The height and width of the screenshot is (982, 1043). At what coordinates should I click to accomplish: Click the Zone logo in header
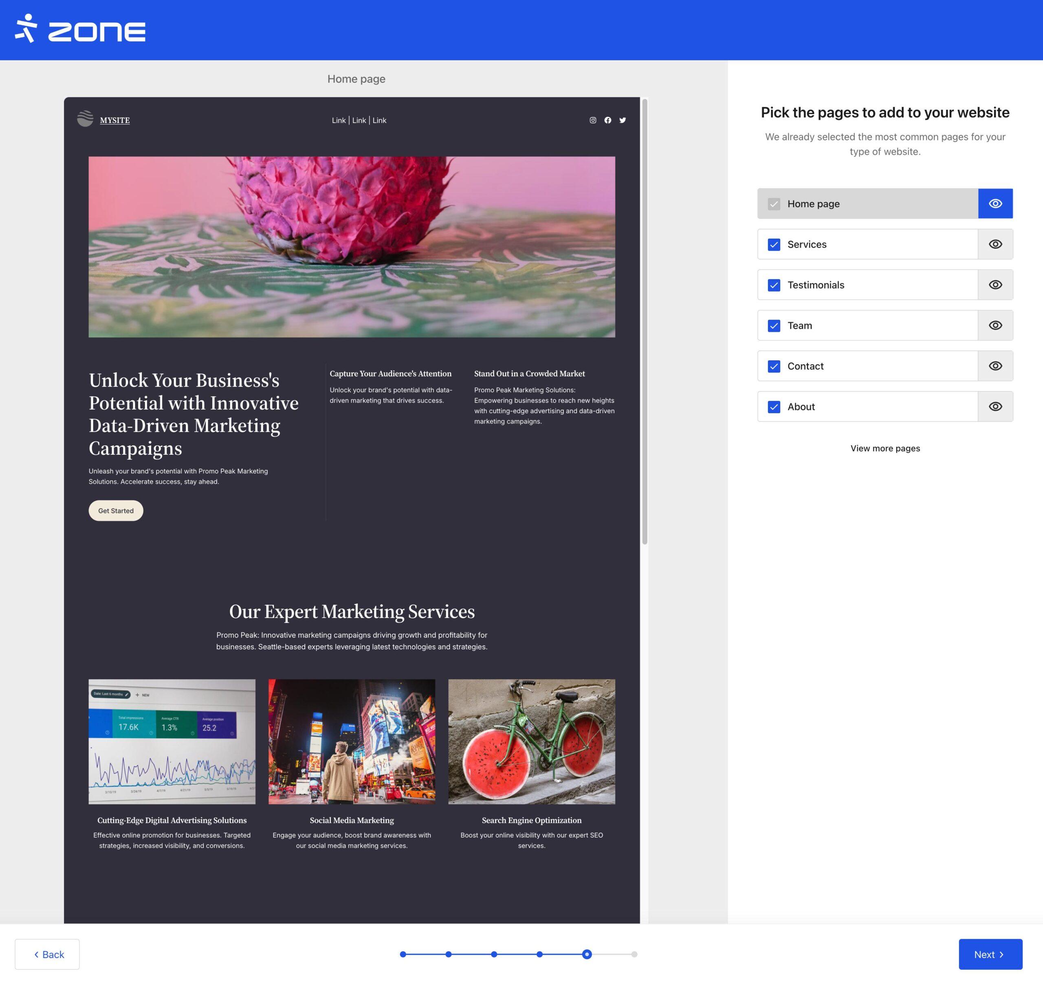pos(80,29)
